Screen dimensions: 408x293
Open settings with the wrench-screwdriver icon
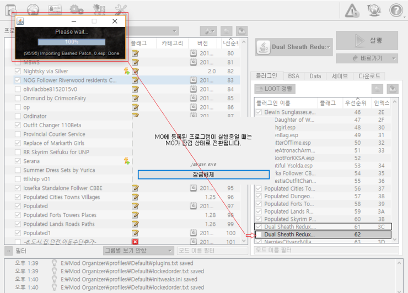tap(121, 10)
